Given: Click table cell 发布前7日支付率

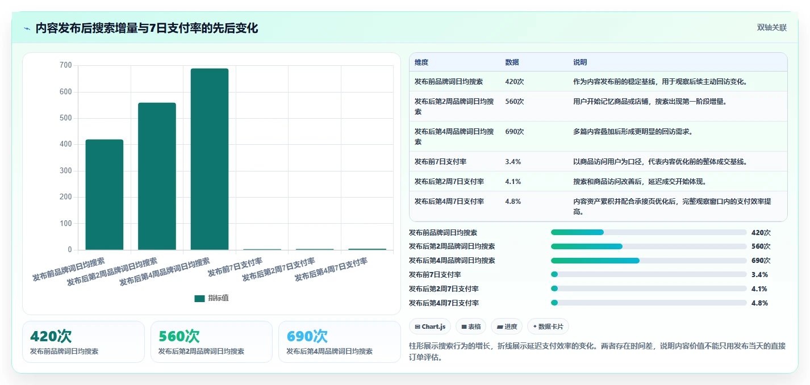Looking at the screenshot, I should (x=441, y=162).
